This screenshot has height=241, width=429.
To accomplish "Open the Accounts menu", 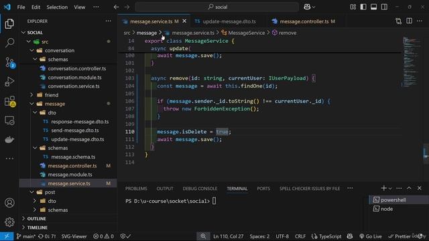I will click(9, 203).
